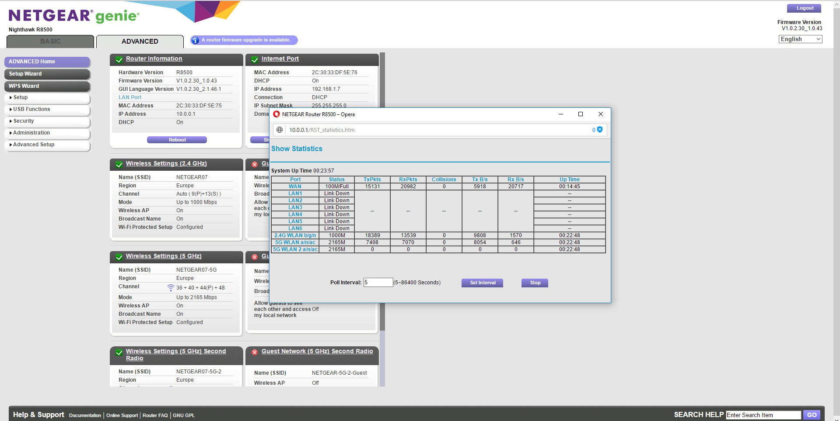Screen dimensions: 840x421
Task: Click the LAN1 port cell
Action: point(295,193)
